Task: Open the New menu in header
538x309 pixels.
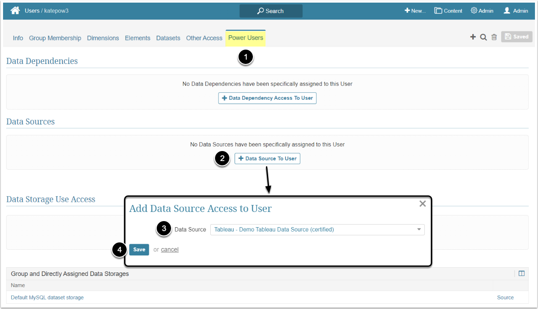Action: [415, 11]
